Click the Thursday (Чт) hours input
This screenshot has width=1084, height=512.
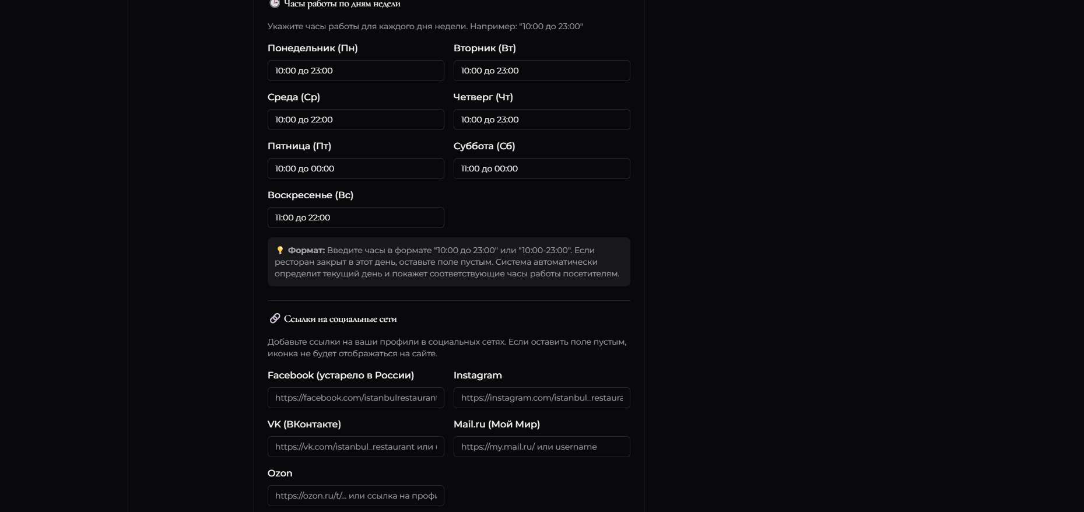(541, 120)
